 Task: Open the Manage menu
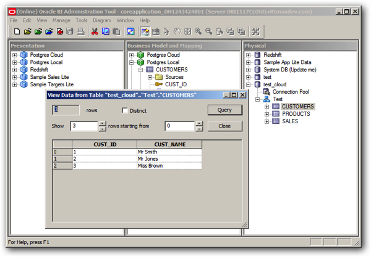(61, 20)
